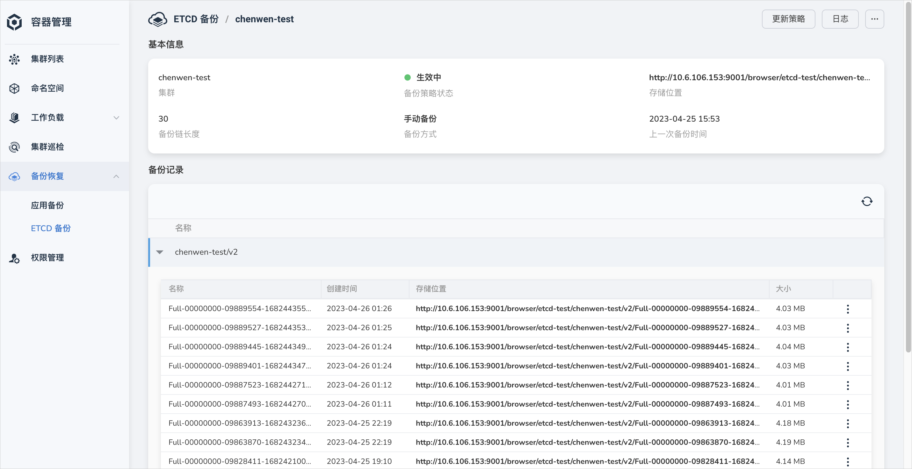Click the 4.04 MB size cell
912x469 pixels.
click(x=790, y=347)
